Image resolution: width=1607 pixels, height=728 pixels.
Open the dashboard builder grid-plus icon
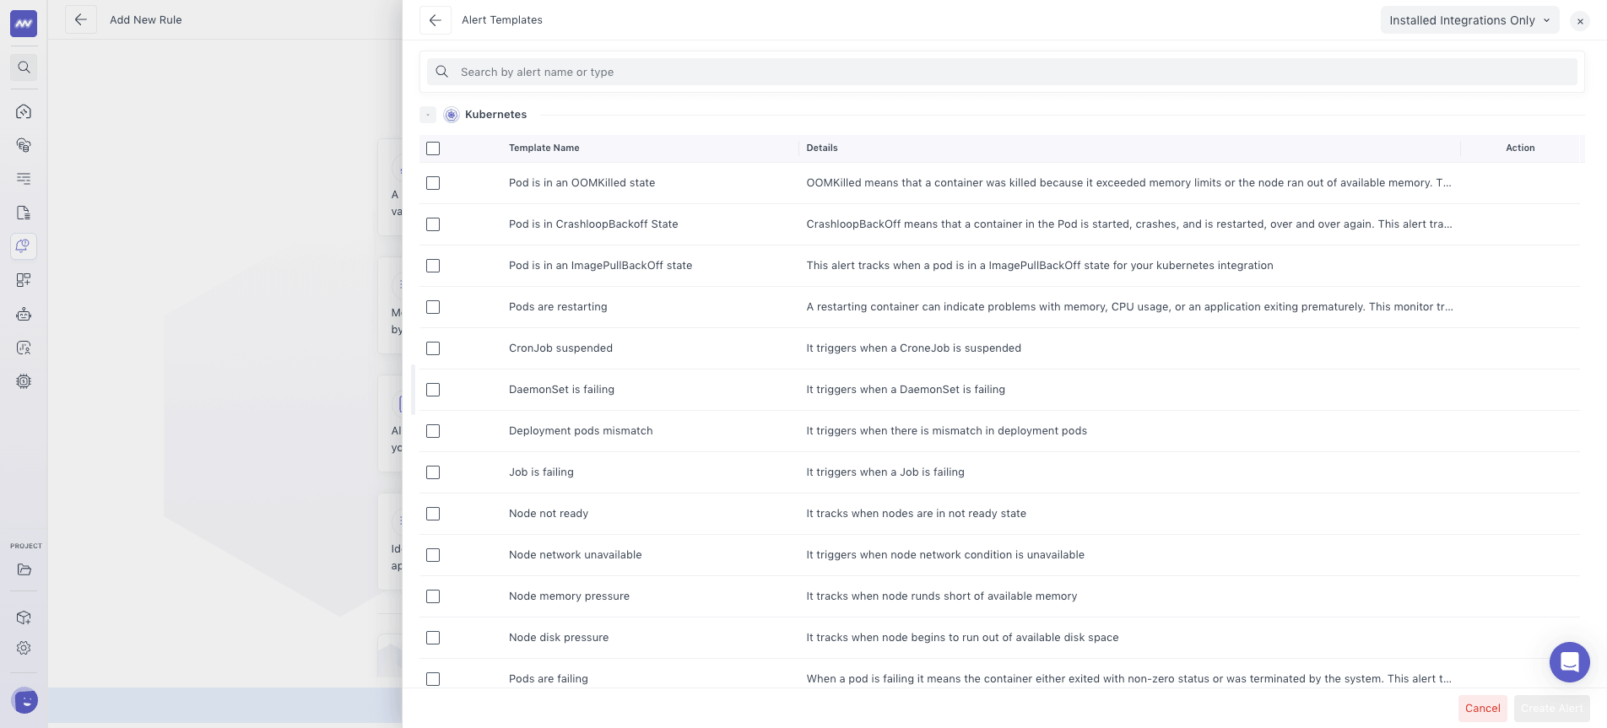pos(24,280)
